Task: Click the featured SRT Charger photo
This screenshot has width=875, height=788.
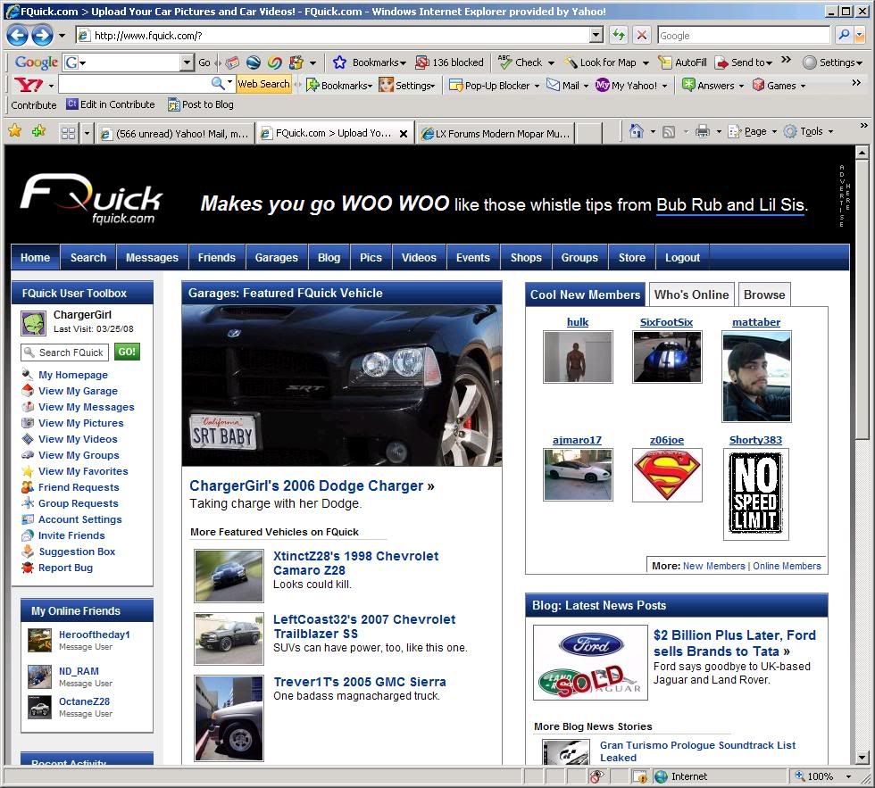Action: [x=341, y=386]
